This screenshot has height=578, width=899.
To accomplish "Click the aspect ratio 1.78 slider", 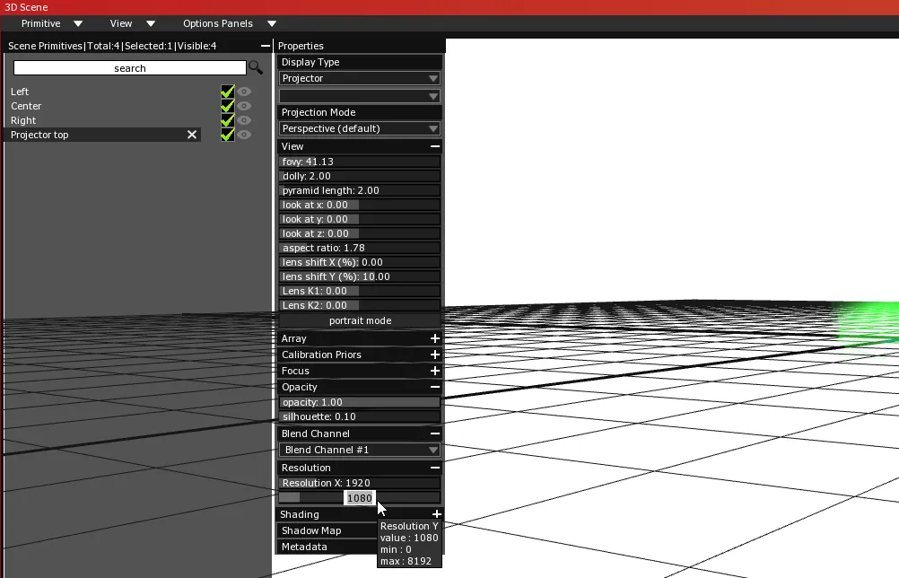I will pos(360,248).
